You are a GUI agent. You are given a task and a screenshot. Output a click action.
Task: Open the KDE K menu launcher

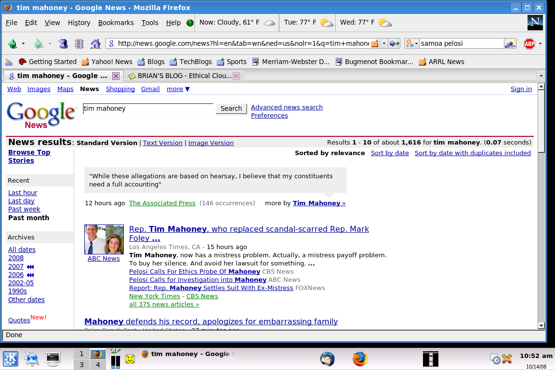tap(11, 359)
